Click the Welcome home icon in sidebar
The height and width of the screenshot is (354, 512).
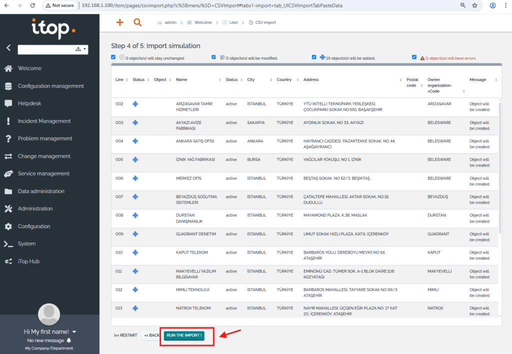(8, 68)
